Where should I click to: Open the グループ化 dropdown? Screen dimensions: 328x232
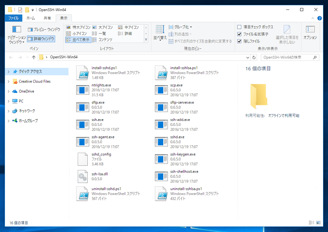pos(180,27)
